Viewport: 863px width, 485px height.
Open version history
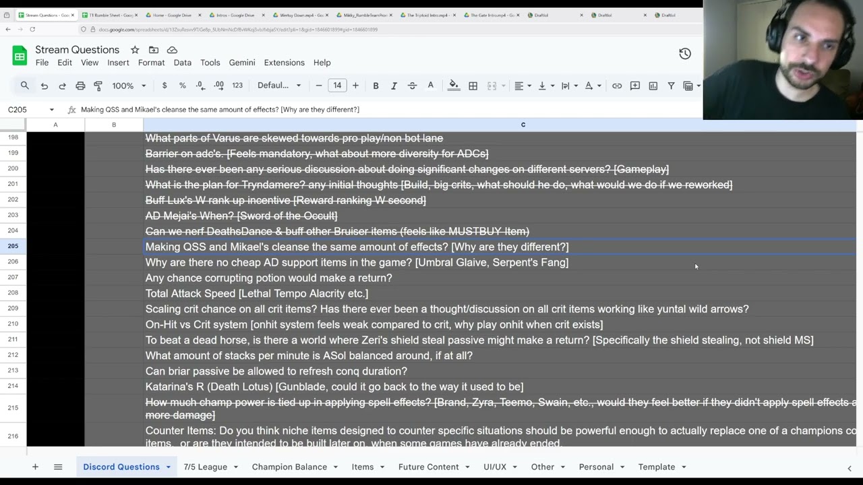pos(685,54)
